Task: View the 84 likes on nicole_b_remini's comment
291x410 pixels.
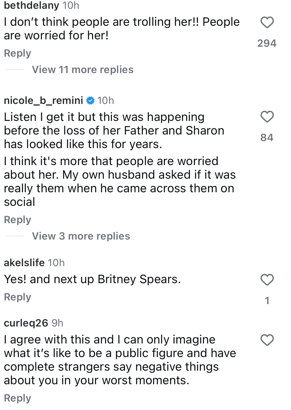Action: coord(267,138)
